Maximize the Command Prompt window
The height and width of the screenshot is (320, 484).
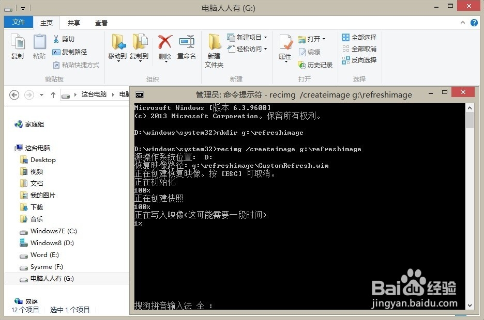coord(445,92)
